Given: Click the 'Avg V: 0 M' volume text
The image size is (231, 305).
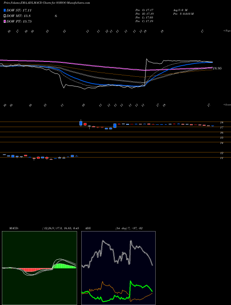Looking at the screenshot, I should point(180,10).
